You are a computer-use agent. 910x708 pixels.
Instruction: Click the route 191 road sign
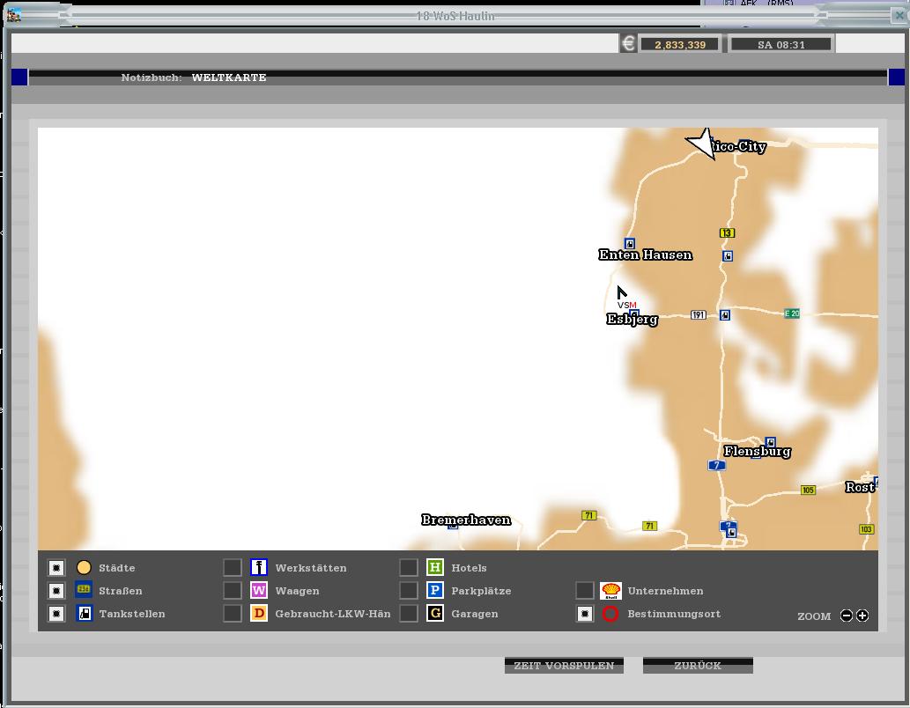click(x=698, y=314)
